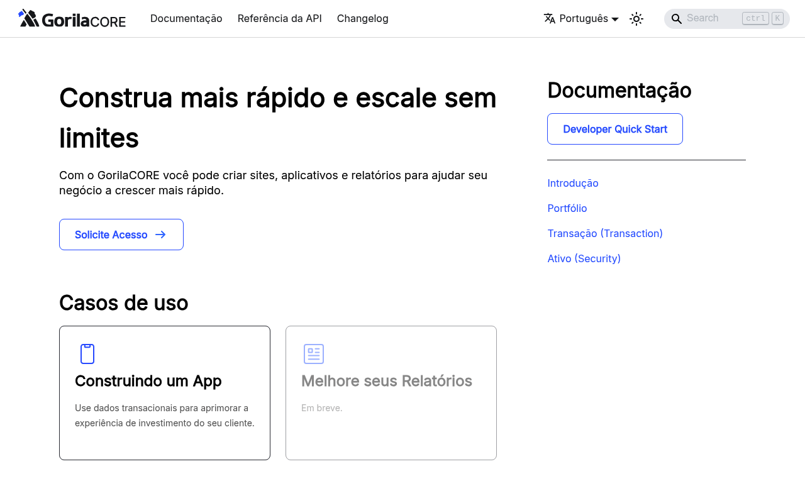Click the Em breve text
Screen dimensions: 805x503
click(x=322, y=408)
